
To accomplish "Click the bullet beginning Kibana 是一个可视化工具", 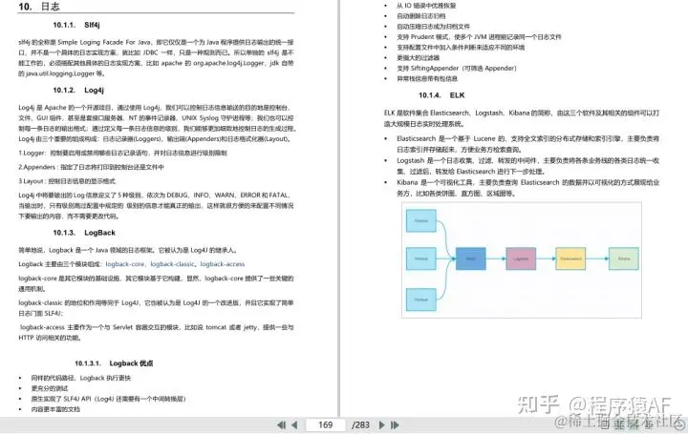I will point(527,188).
